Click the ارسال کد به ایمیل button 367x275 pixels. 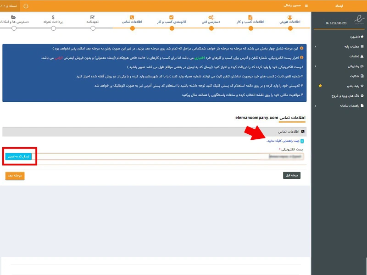coord(18,156)
